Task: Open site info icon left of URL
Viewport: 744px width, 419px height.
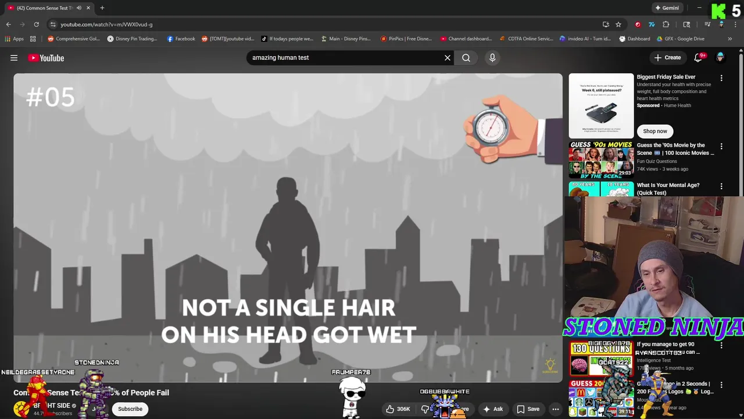Action: tap(53, 24)
